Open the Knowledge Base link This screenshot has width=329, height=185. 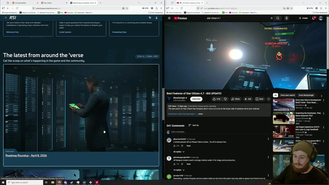click(x=120, y=32)
